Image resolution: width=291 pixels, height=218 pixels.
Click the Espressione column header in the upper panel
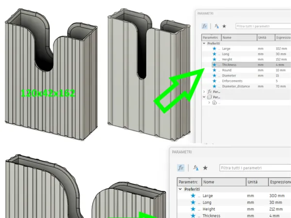pos(283,37)
